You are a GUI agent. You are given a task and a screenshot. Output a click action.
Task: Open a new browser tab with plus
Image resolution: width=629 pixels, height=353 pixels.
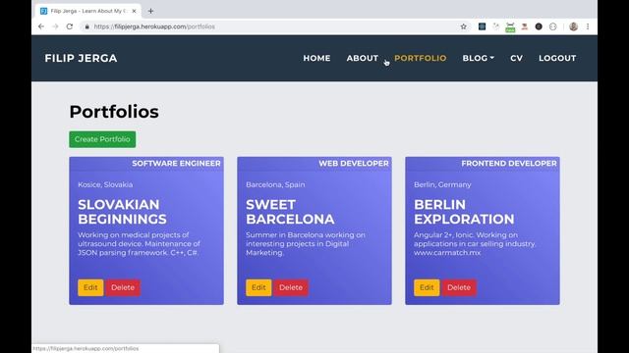tap(150, 11)
